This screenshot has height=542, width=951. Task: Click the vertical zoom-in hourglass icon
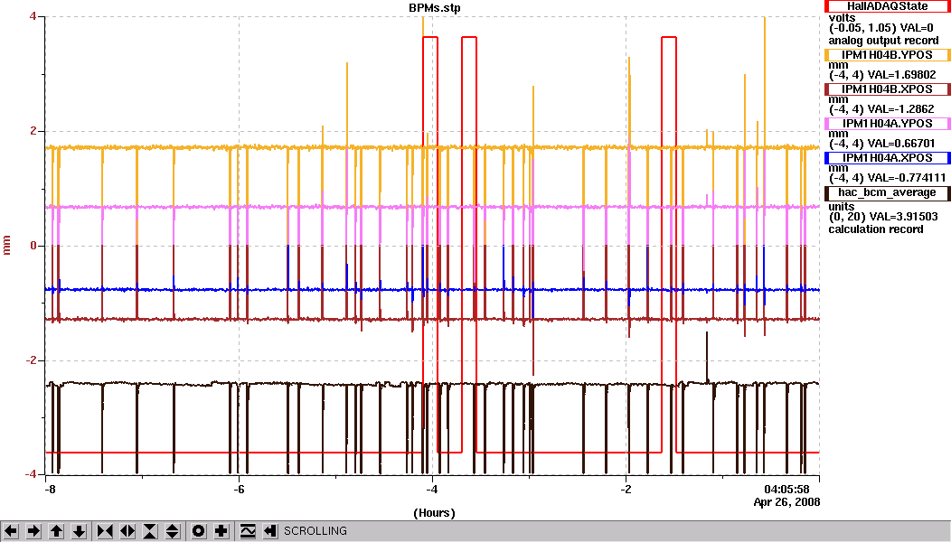coord(150,531)
